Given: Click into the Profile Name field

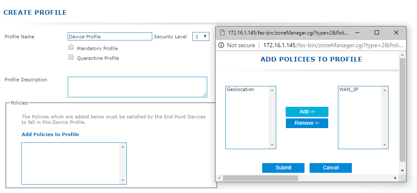Looking at the screenshot, I should point(110,37).
